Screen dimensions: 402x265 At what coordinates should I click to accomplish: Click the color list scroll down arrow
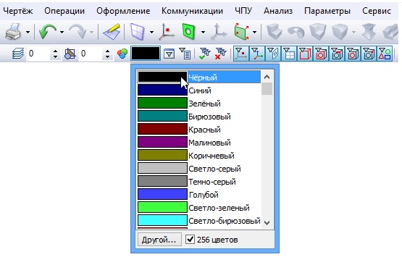(267, 223)
